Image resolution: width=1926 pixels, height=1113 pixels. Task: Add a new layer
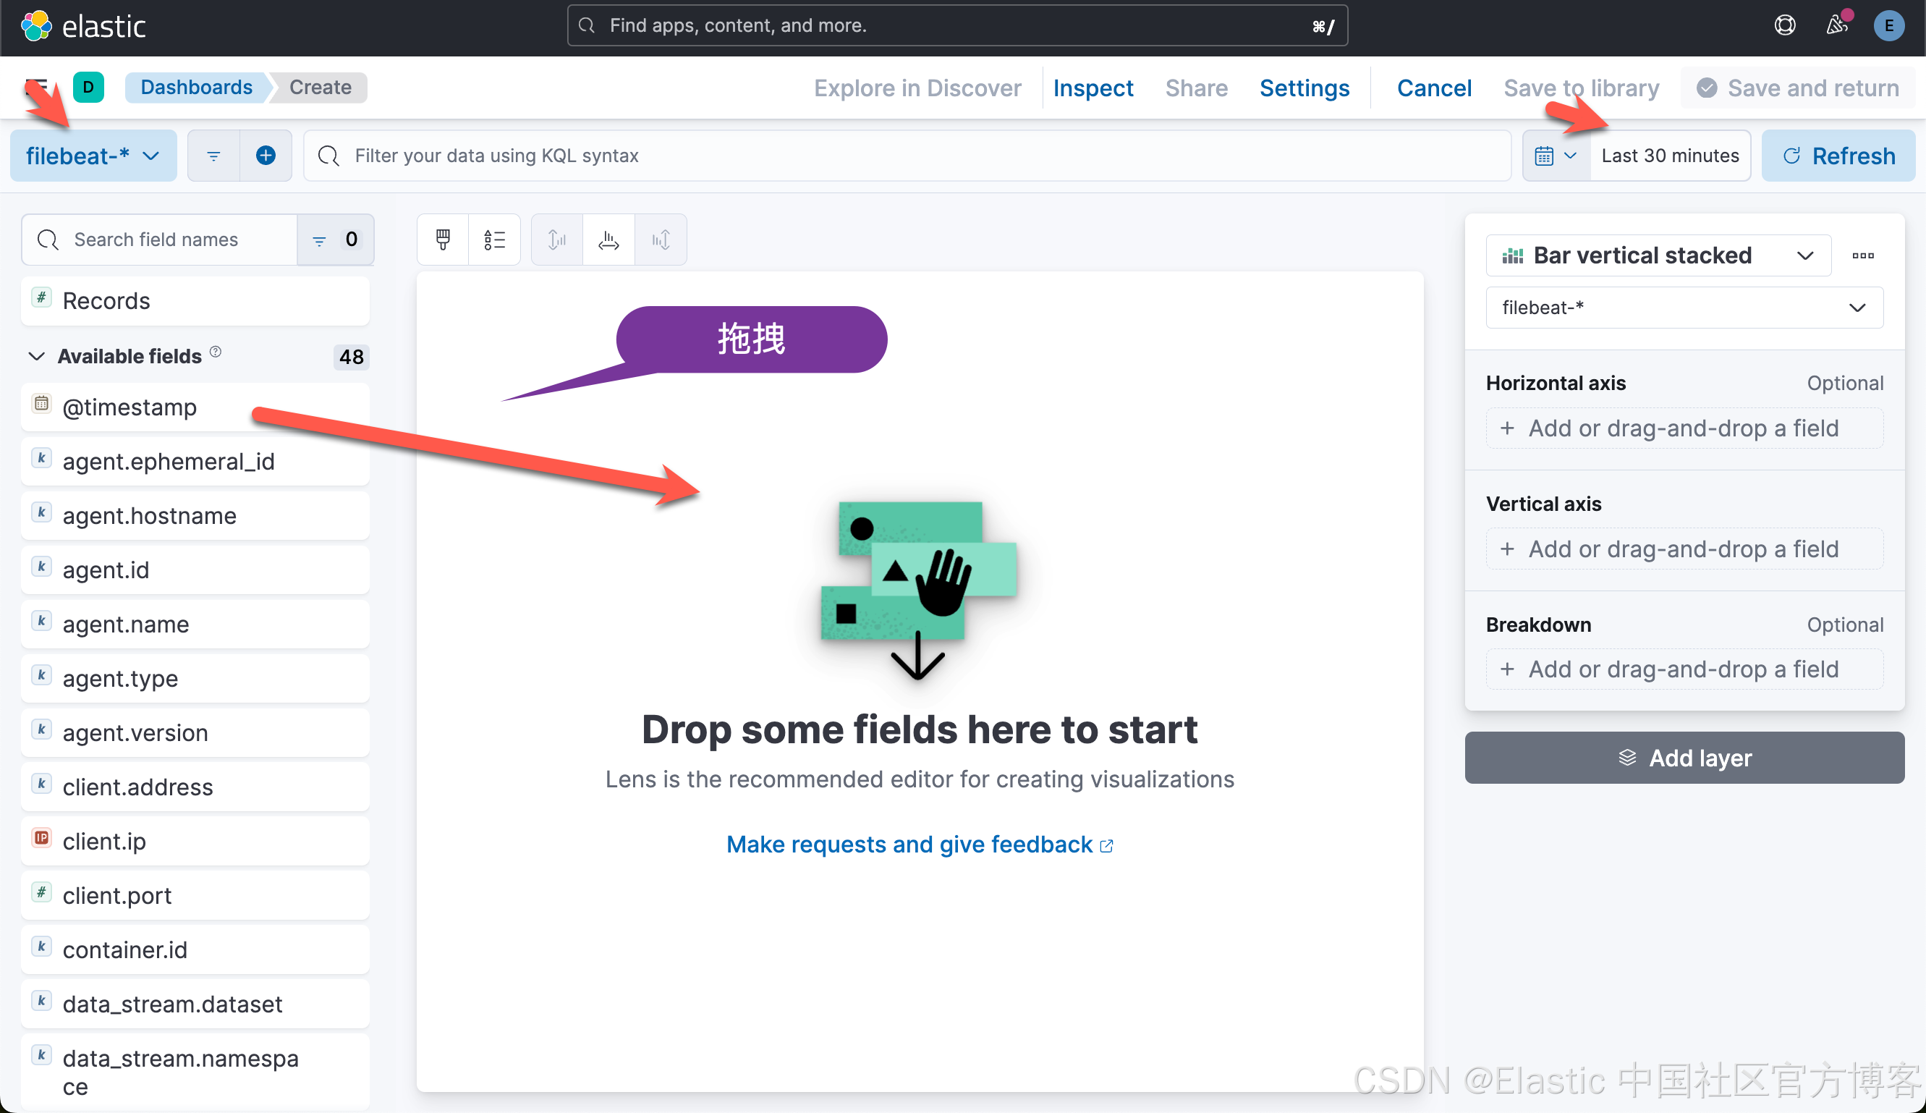[x=1684, y=758]
